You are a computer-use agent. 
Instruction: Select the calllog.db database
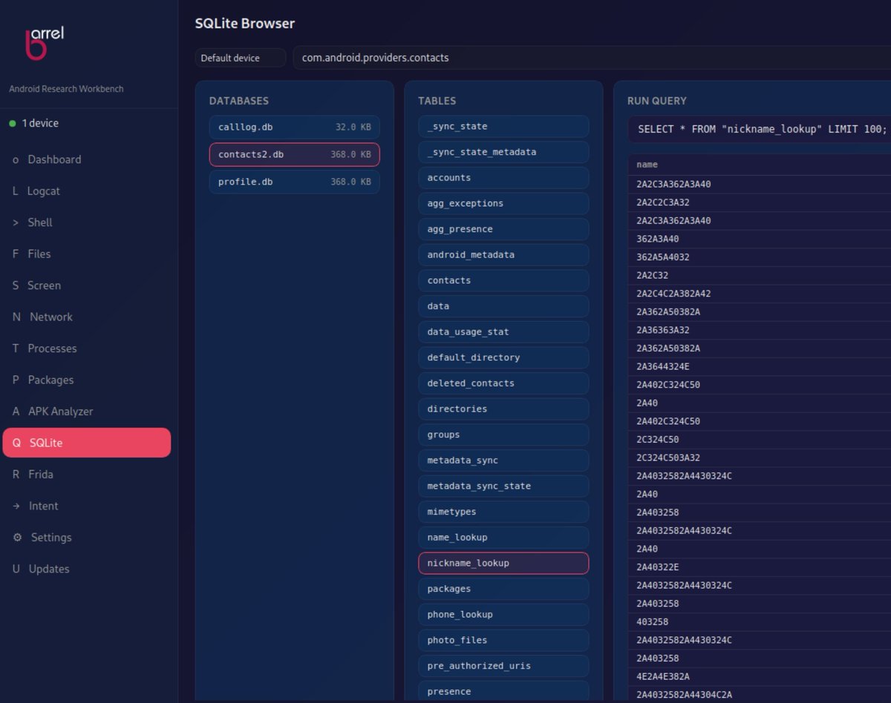pyautogui.click(x=295, y=127)
